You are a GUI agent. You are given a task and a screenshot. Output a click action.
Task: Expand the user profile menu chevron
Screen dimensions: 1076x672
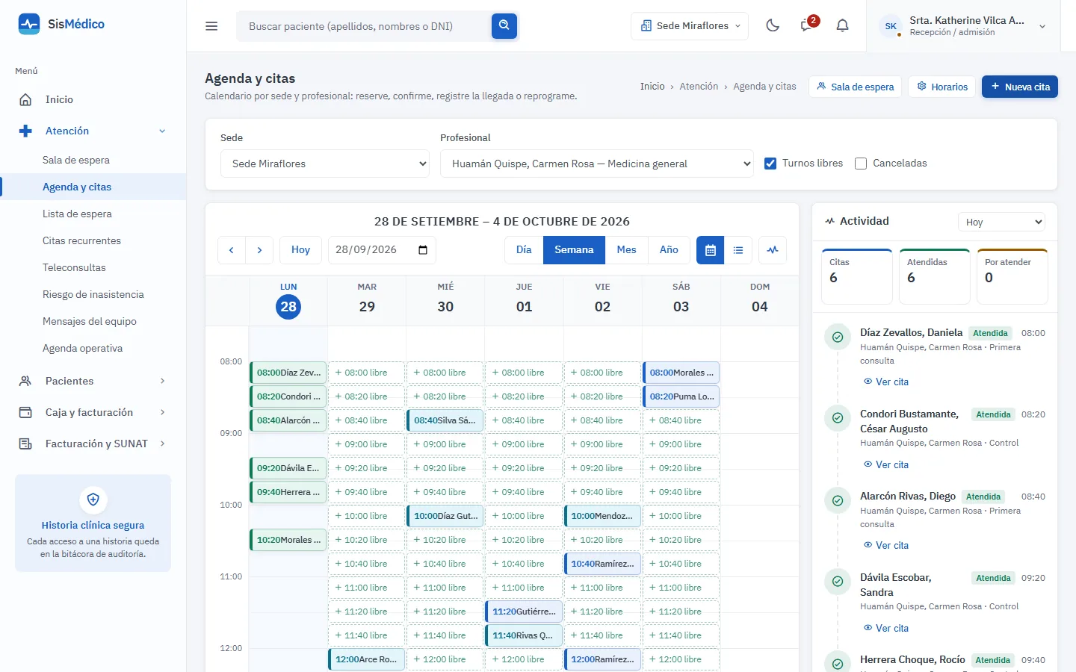(1042, 26)
